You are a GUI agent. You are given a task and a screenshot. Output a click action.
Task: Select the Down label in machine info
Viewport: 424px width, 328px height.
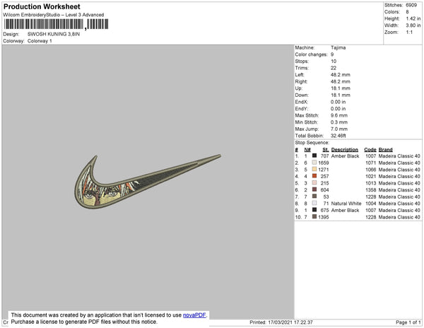click(x=302, y=95)
